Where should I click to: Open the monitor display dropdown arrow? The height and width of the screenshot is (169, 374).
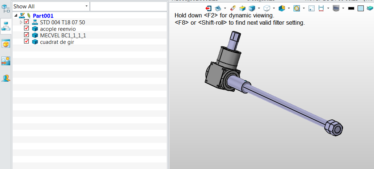click(343, 8)
